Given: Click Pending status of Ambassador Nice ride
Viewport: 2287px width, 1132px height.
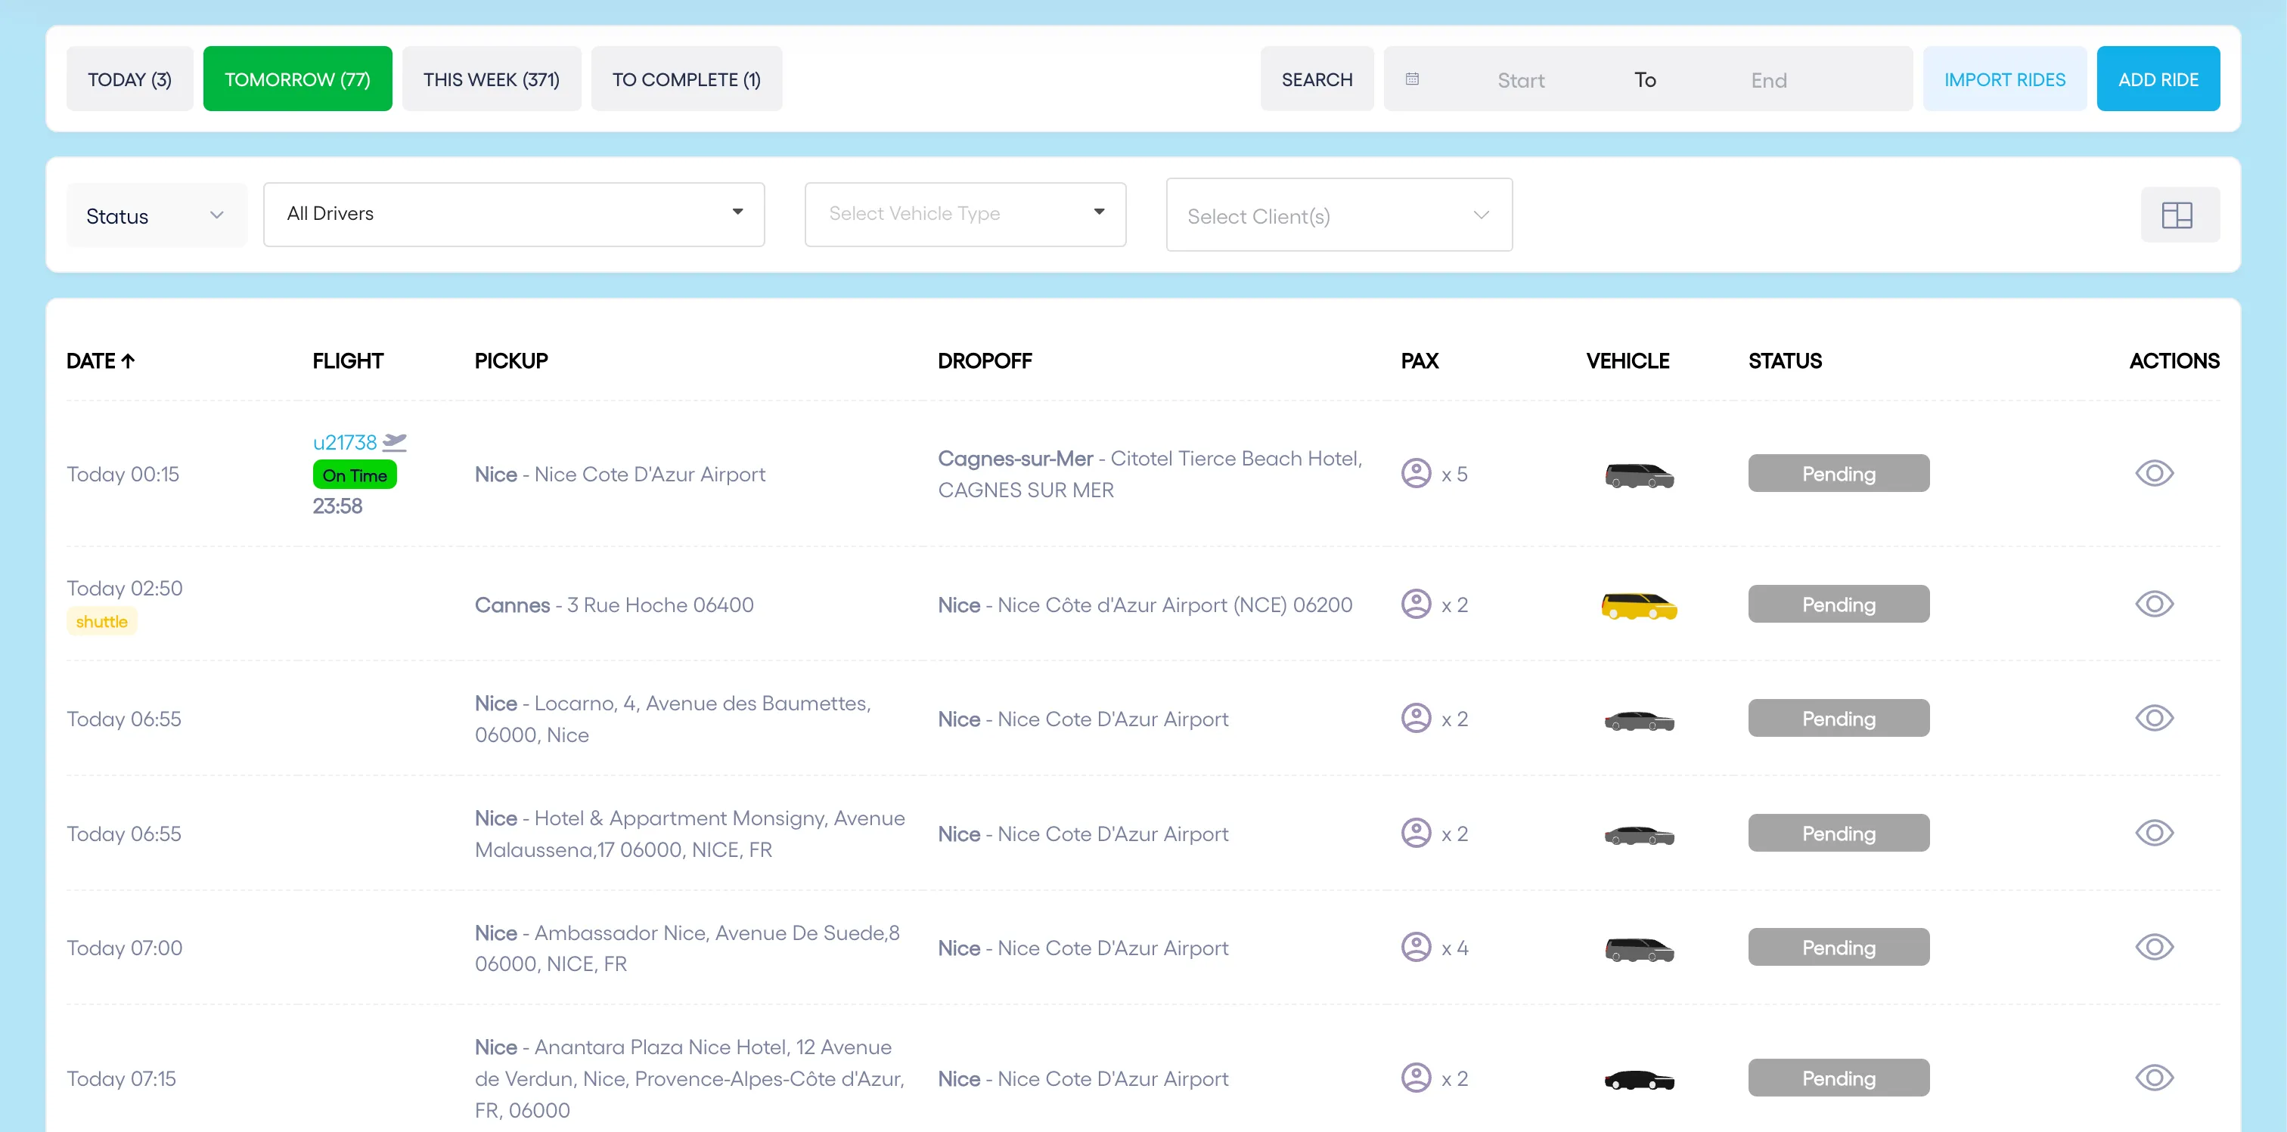Looking at the screenshot, I should 1839,948.
